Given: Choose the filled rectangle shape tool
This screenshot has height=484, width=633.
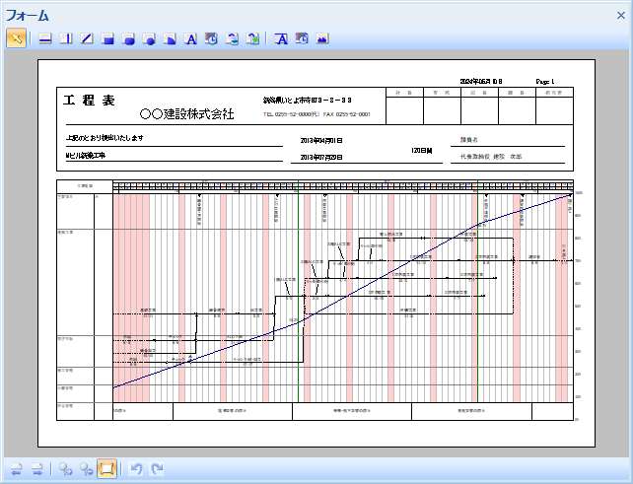Looking at the screenshot, I should tap(108, 38).
